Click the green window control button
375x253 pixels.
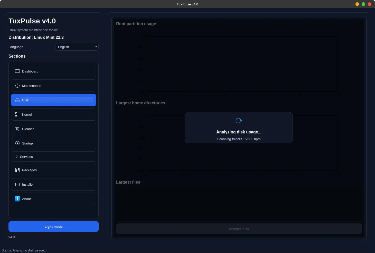click(363, 4)
